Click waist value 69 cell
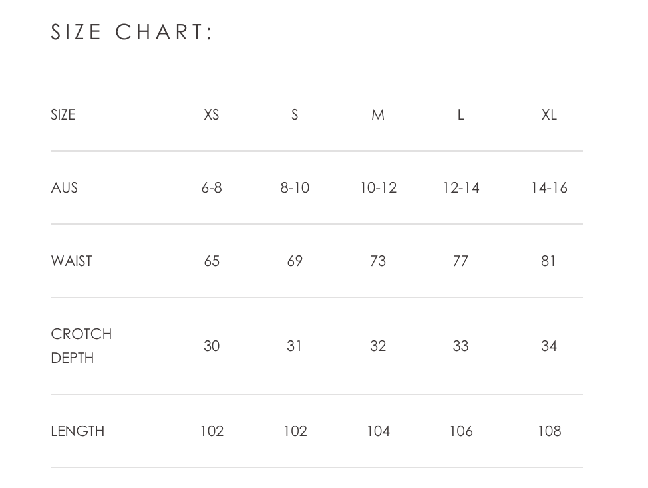Viewport: 648px width, 488px height. (x=295, y=261)
